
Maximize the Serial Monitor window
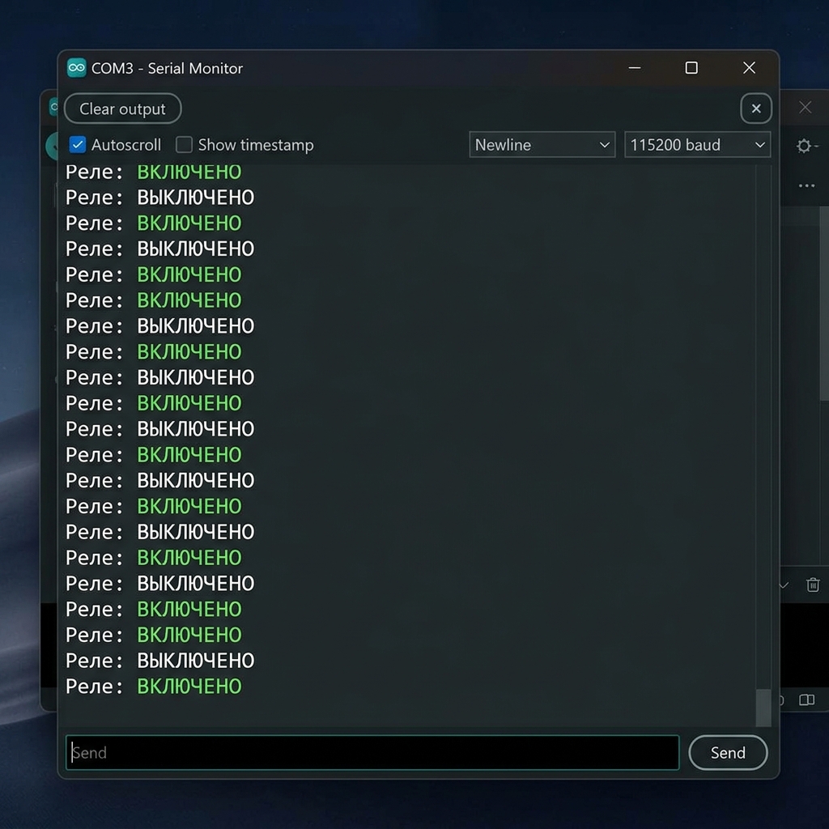tap(691, 68)
